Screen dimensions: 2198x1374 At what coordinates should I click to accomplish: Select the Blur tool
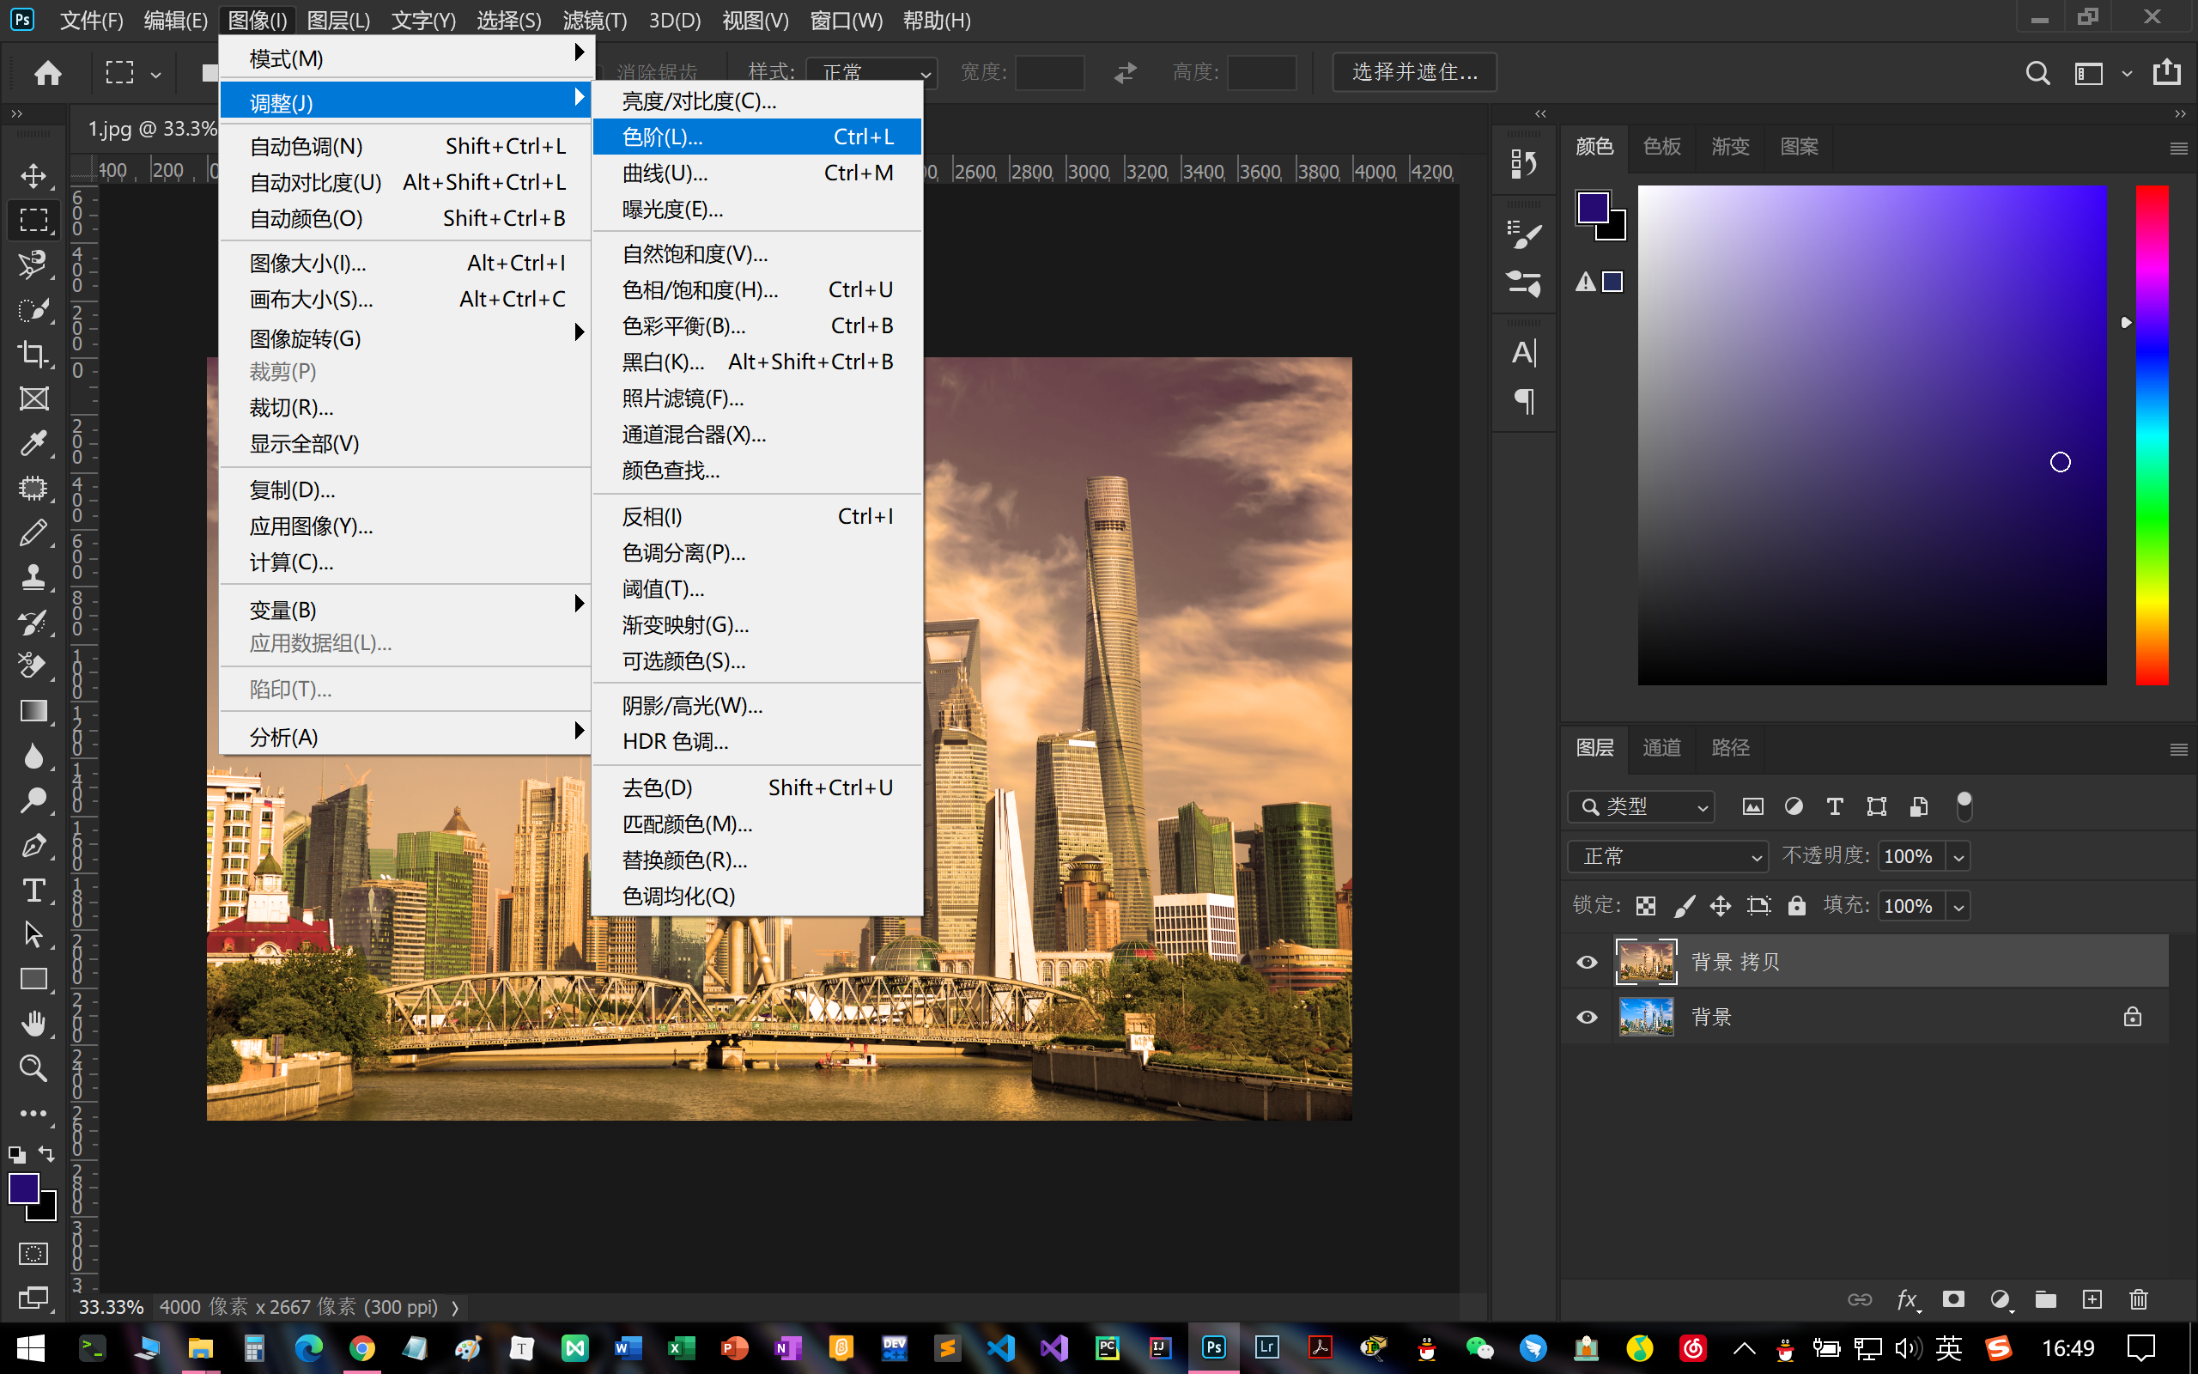[x=33, y=756]
